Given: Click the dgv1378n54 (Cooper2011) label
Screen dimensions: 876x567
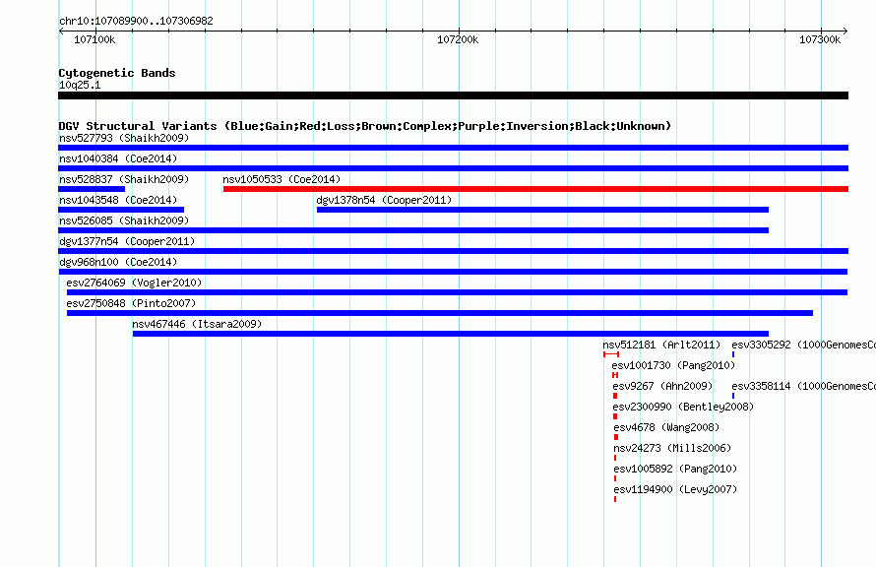Looking at the screenshot, I should [x=385, y=200].
